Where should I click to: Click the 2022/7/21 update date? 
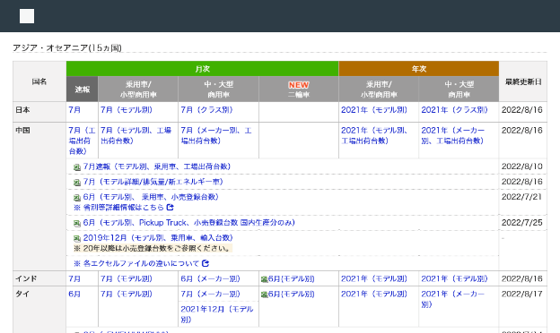[x=521, y=197]
